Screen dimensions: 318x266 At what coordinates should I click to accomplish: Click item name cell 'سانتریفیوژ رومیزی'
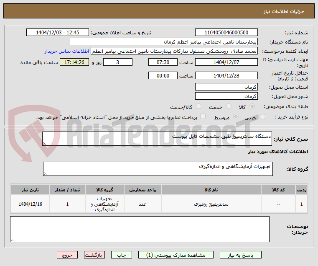click(211, 204)
